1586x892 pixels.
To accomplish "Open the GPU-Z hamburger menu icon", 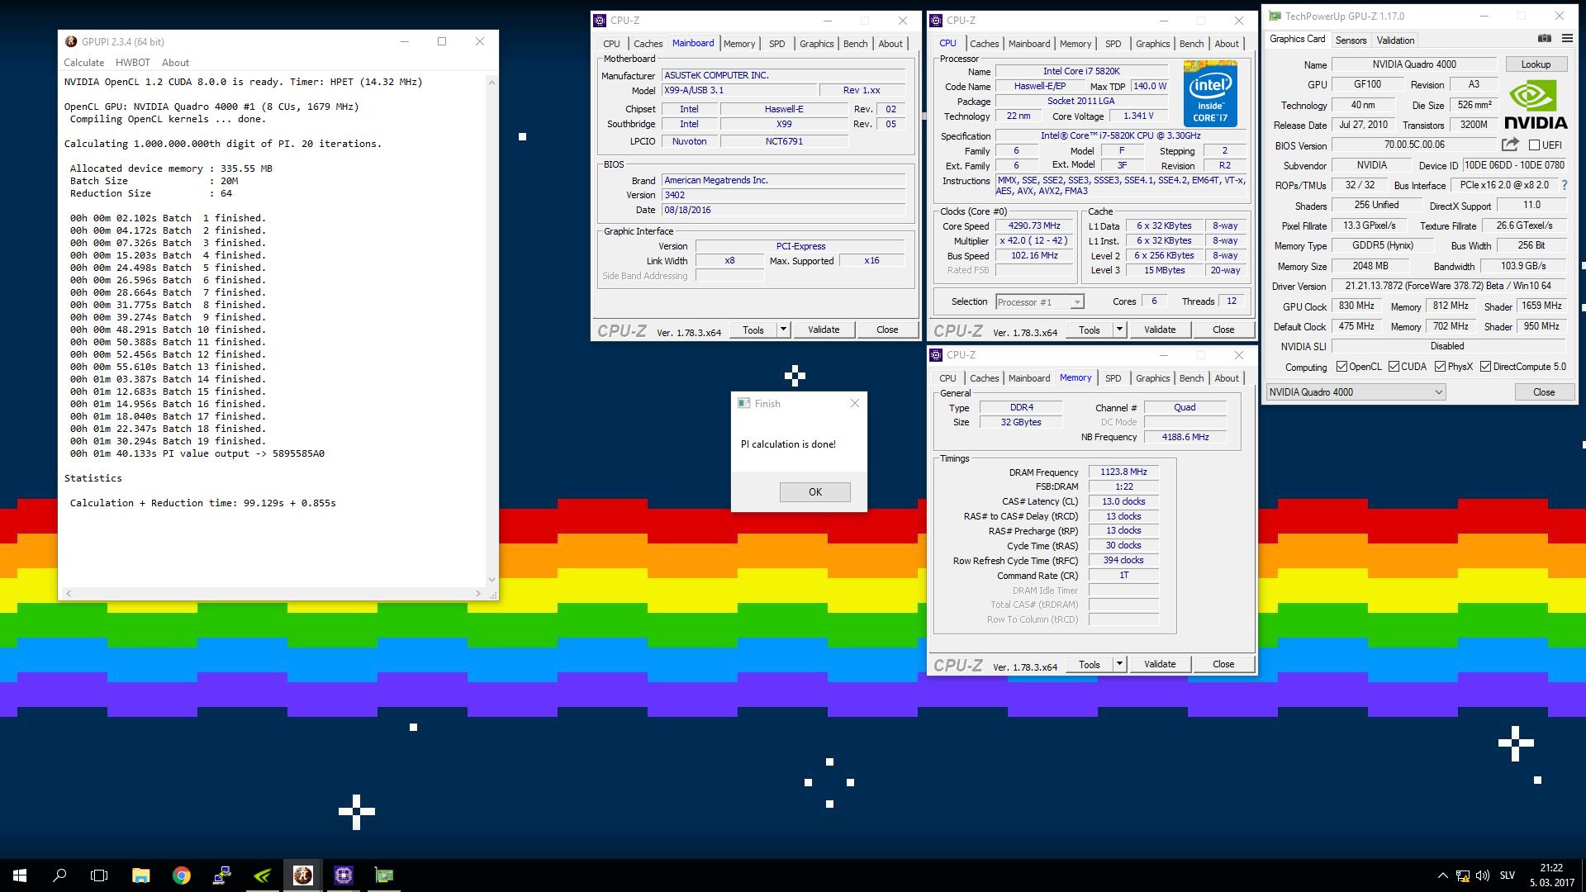I will click(x=1567, y=38).
